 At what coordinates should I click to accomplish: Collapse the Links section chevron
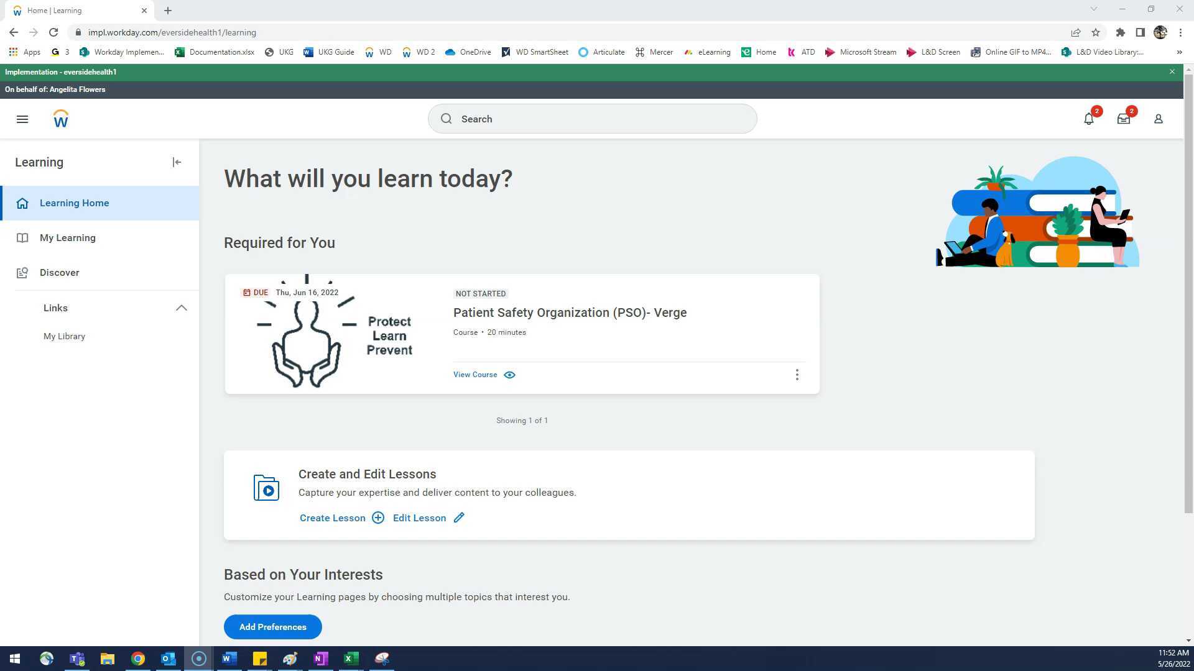(x=181, y=308)
